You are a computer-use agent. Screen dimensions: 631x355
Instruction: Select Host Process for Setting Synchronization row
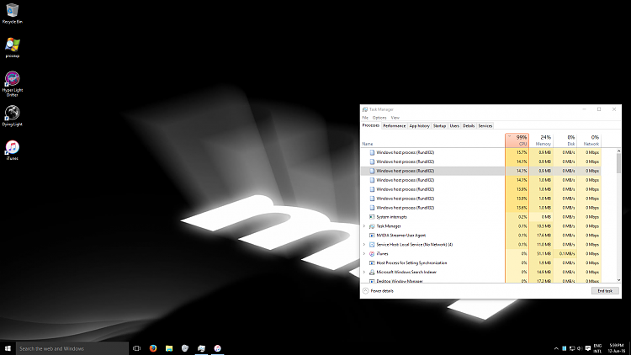click(481, 262)
